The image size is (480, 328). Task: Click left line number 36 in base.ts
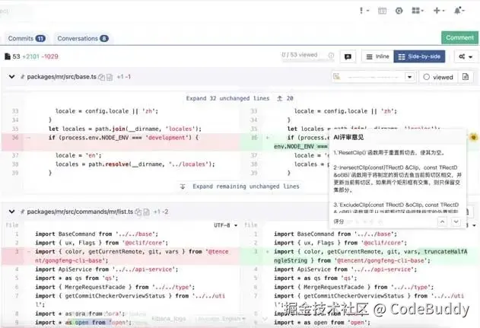point(15,138)
